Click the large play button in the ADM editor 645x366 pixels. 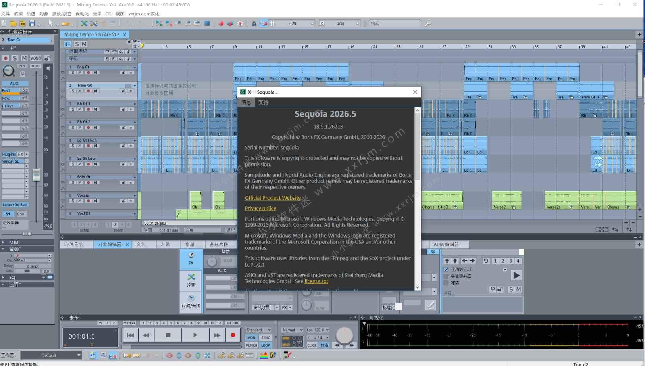(516, 276)
